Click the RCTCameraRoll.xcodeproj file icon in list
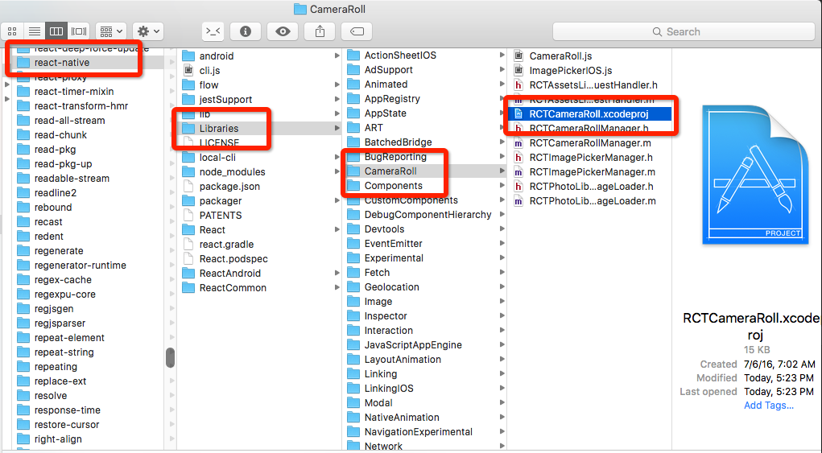This screenshot has width=822, height=453. (x=519, y=113)
